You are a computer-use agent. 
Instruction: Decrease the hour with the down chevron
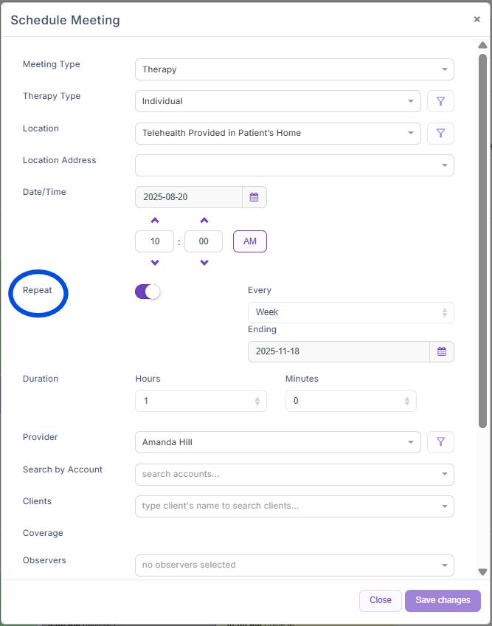tap(155, 263)
